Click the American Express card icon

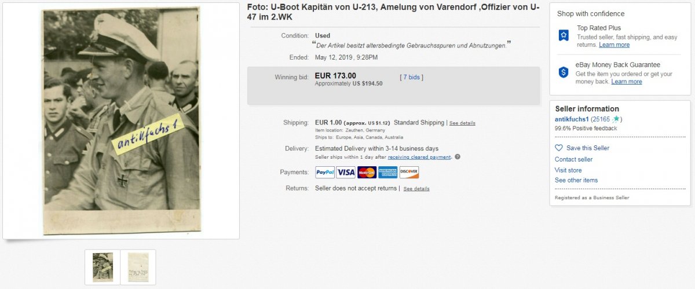tap(388, 172)
